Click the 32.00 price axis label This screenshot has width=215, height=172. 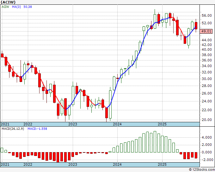tap(207, 72)
